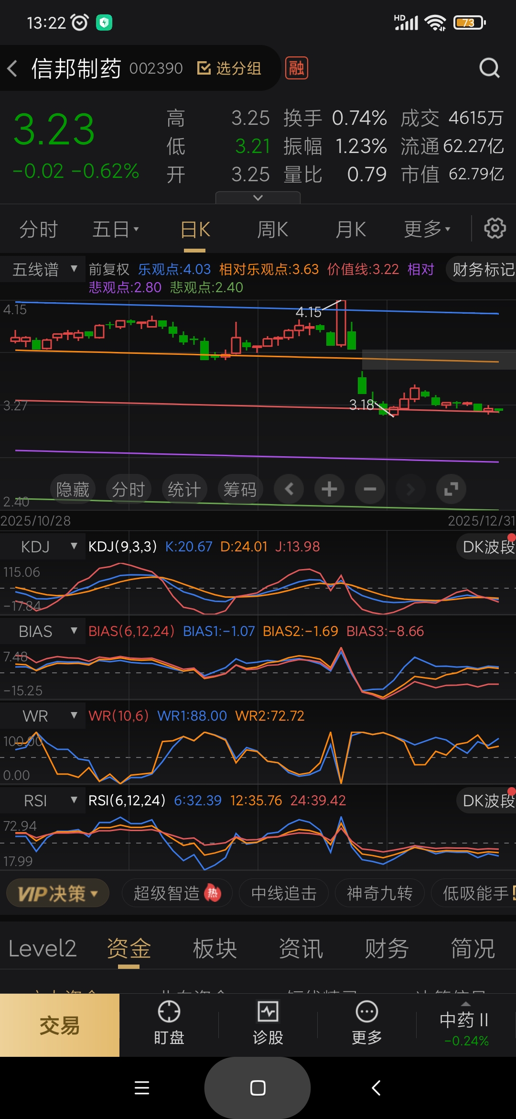Zoom in chart with plus button
This screenshot has width=516, height=1119.
(x=329, y=489)
